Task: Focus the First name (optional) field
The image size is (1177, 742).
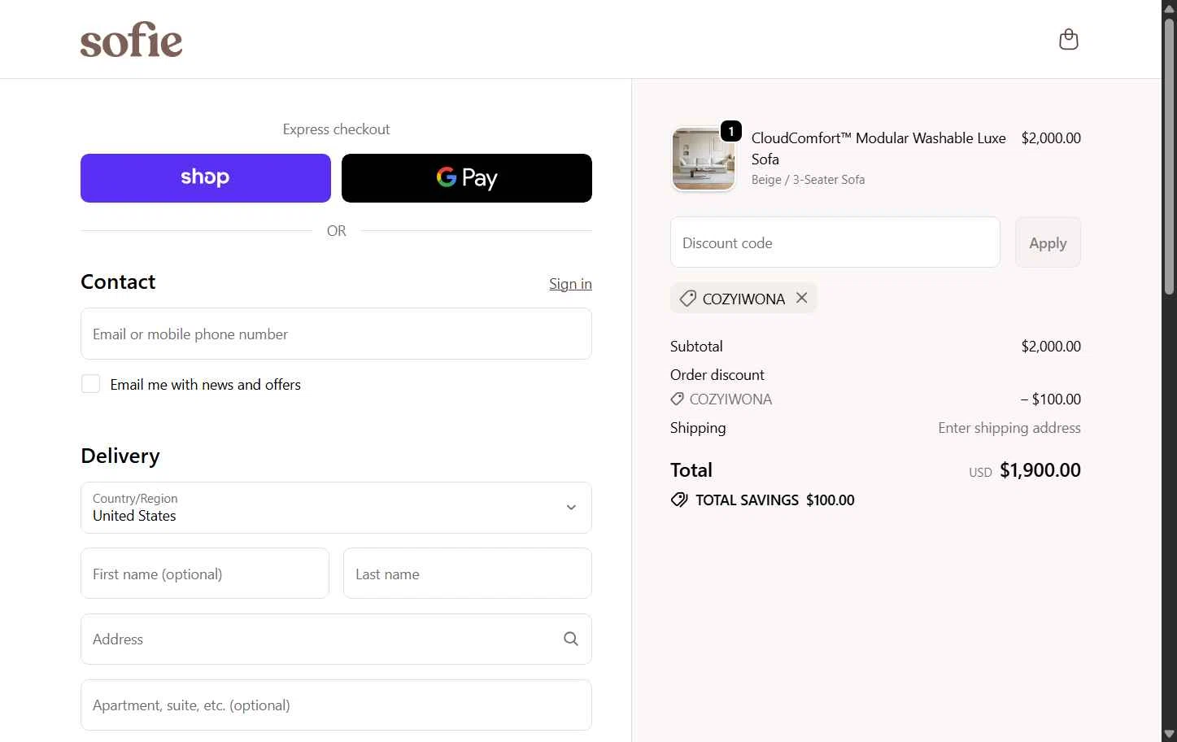Action: 205,574
